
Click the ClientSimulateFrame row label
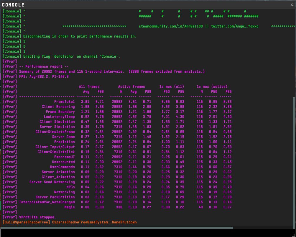click(55, 132)
